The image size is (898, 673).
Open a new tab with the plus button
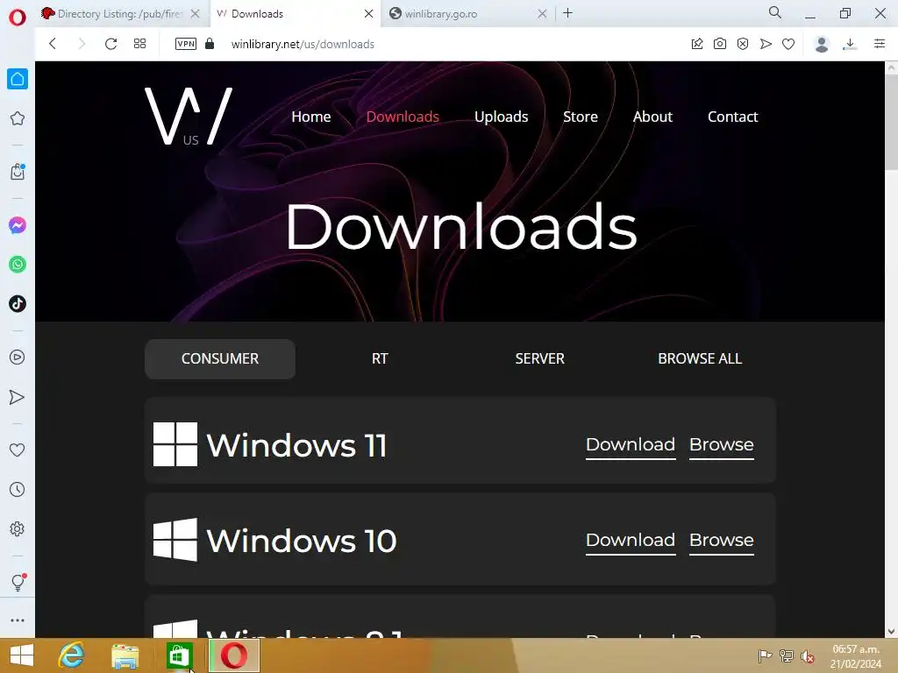[x=567, y=13]
